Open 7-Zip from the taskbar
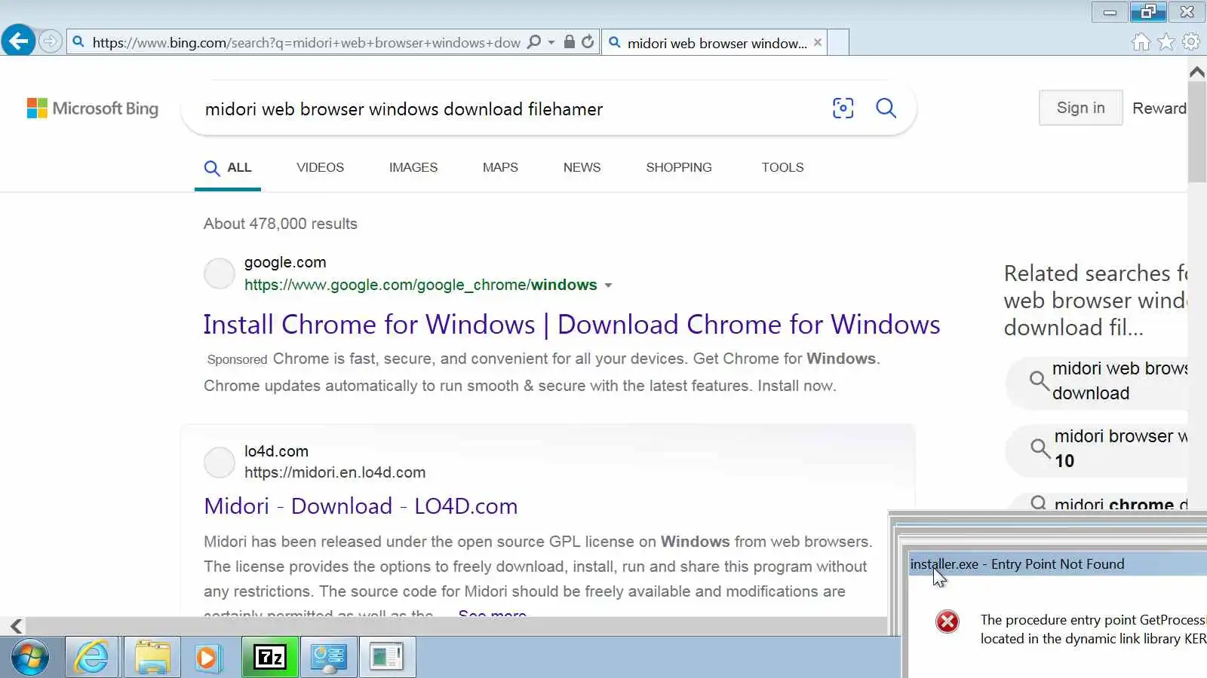 (269, 657)
